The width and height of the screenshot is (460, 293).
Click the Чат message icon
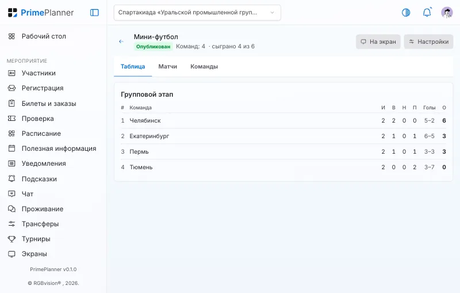pyautogui.click(x=11, y=194)
